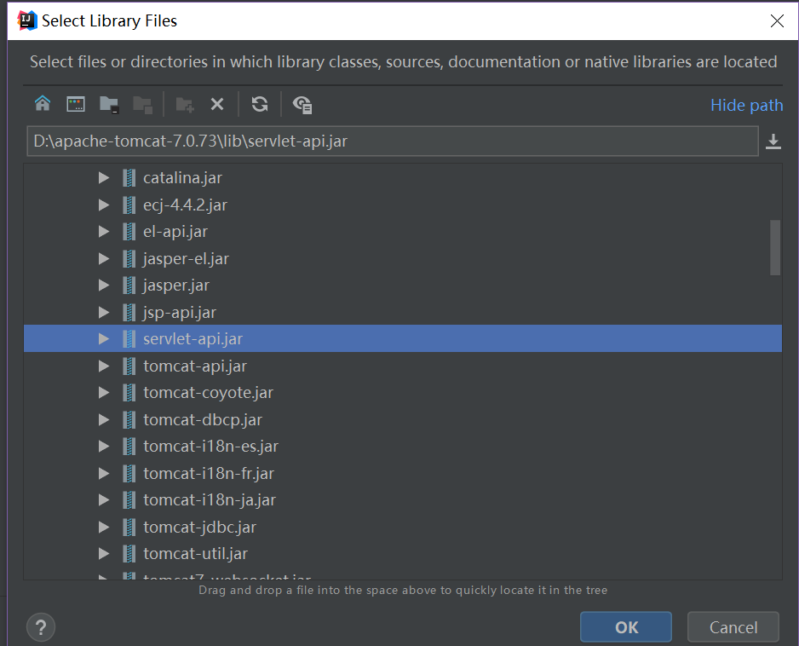Expand the catalina.jar node

coord(104,178)
